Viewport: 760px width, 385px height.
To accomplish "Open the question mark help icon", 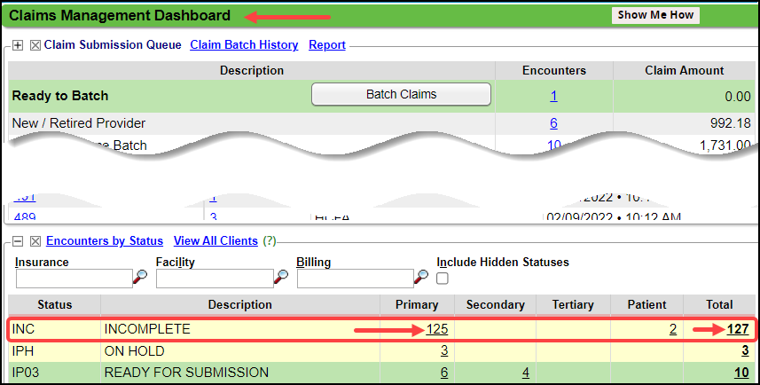I will pos(270,241).
